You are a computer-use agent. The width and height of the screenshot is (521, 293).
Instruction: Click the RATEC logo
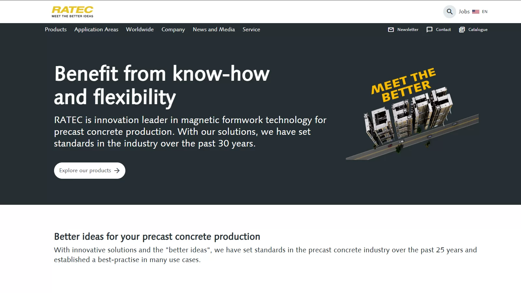72,11
